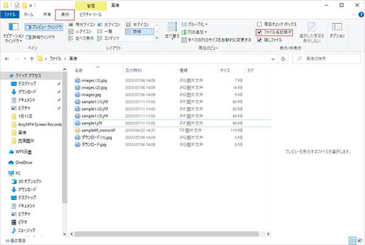Select the samplefif_mono.tif file icon
Screen dimensions: 365x245
tap(77, 130)
